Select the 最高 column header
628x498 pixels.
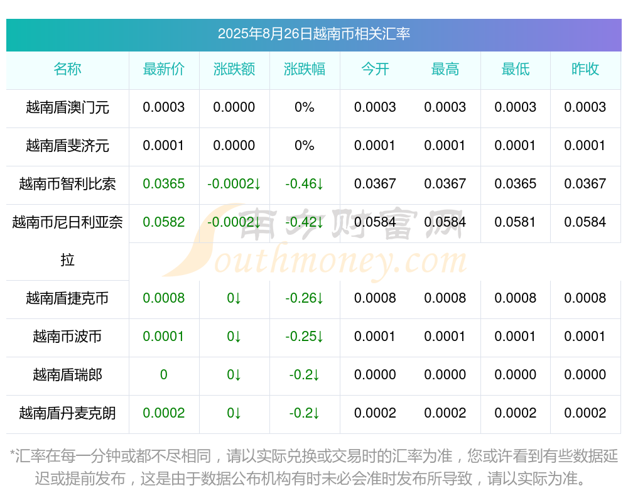tap(445, 69)
